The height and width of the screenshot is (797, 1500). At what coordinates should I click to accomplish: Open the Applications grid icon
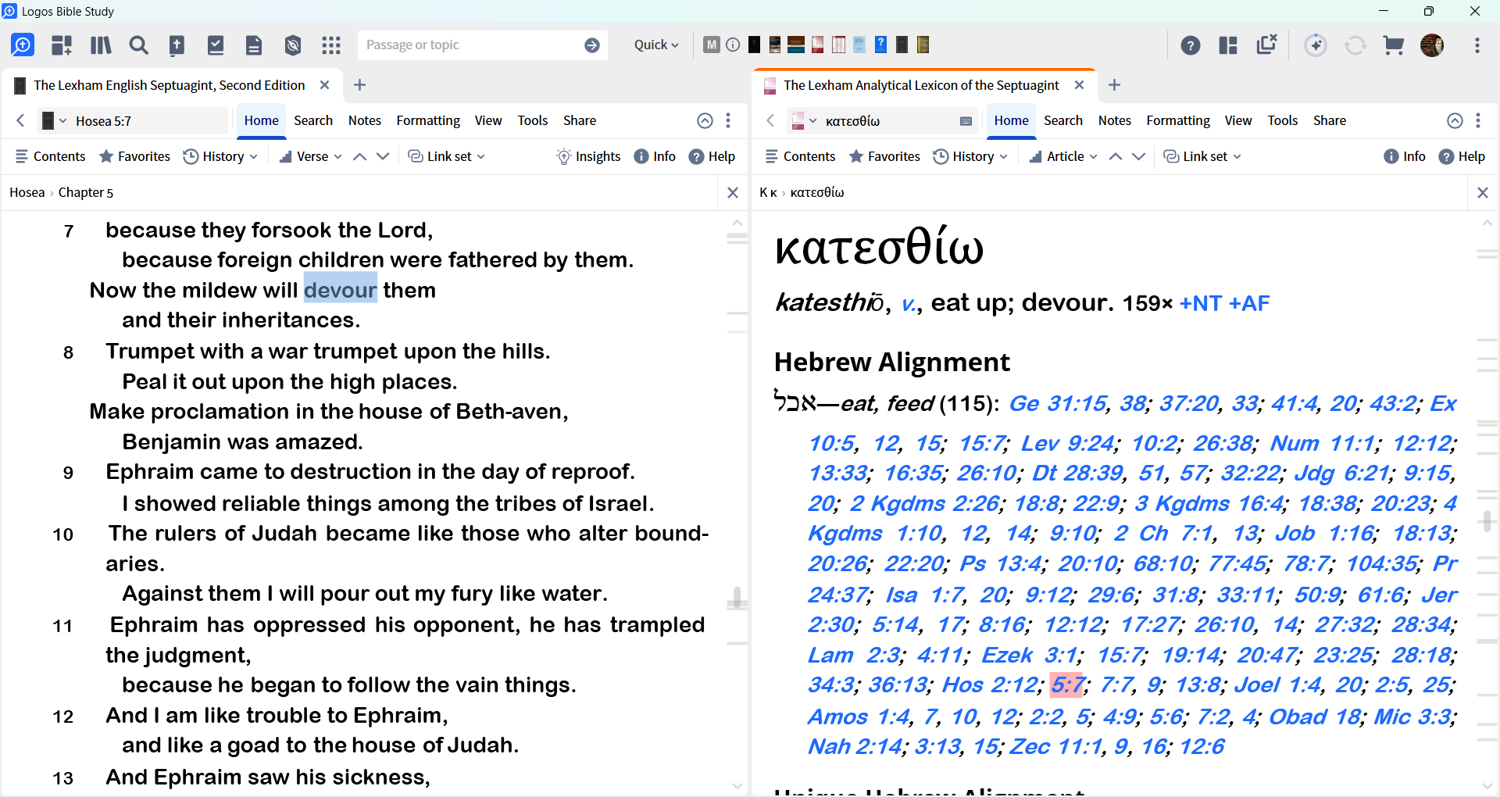(x=331, y=45)
